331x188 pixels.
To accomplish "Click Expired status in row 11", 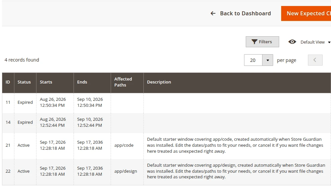I will pos(25,102).
